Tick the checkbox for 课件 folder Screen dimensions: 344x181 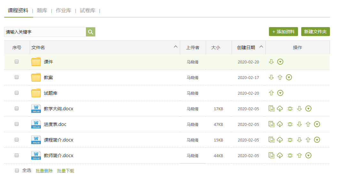(17, 62)
